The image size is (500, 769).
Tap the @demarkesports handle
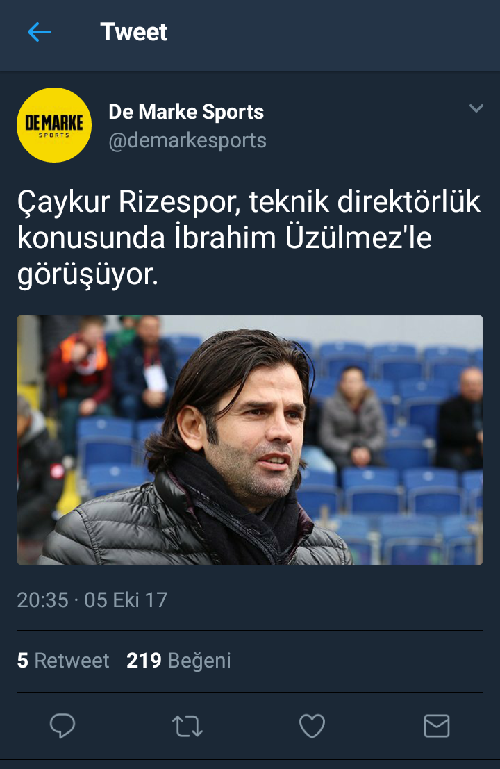pos(187,141)
